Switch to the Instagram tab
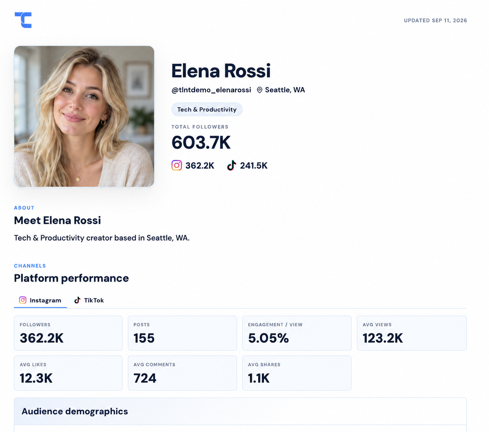This screenshot has height=432, width=489. coord(40,300)
